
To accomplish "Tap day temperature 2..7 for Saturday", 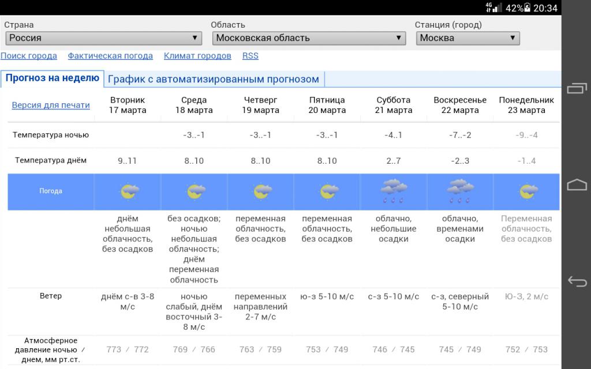I will [x=394, y=161].
